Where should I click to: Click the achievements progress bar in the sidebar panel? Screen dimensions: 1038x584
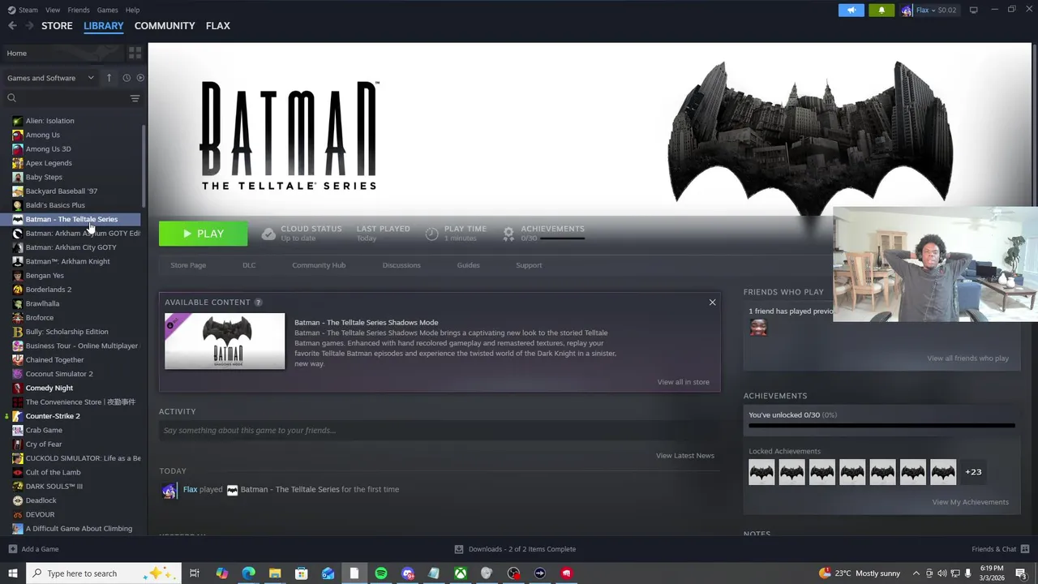tap(881, 425)
